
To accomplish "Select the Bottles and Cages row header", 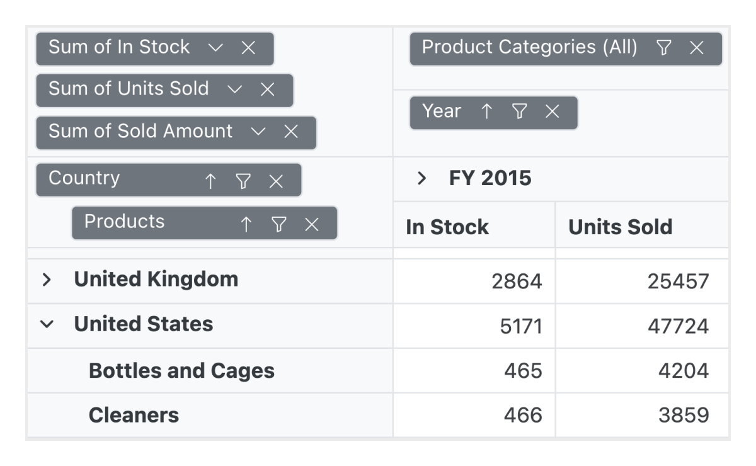I will tap(181, 371).
